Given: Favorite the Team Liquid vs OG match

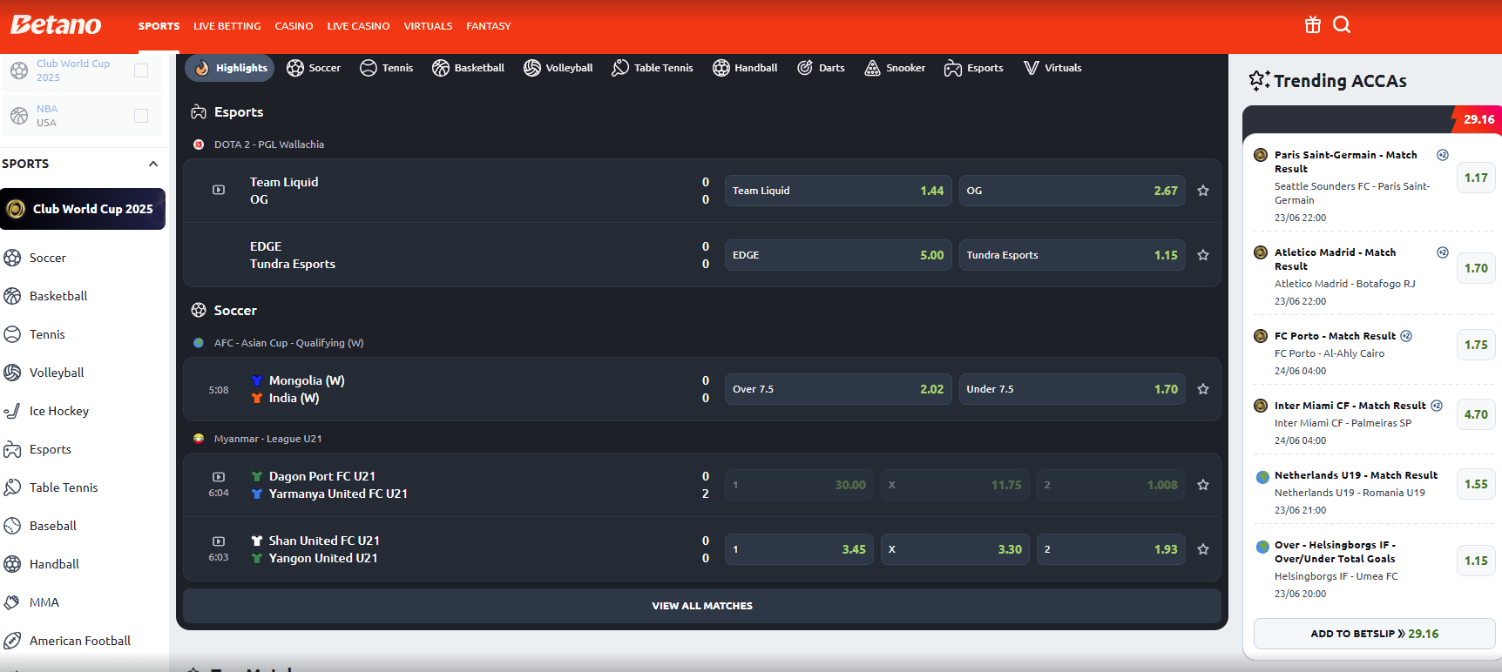Looking at the screenshot, I should (x=1203, y=191).
